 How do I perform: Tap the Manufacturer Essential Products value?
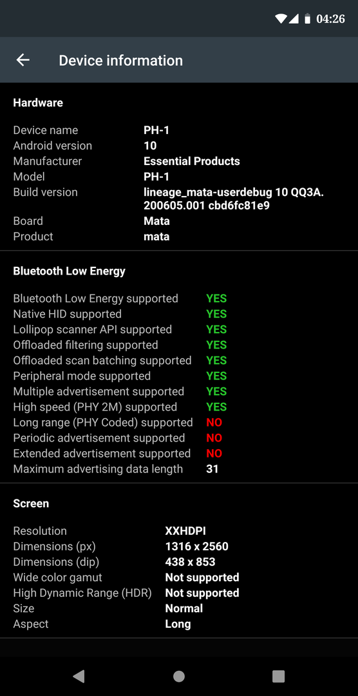[192, 161]
